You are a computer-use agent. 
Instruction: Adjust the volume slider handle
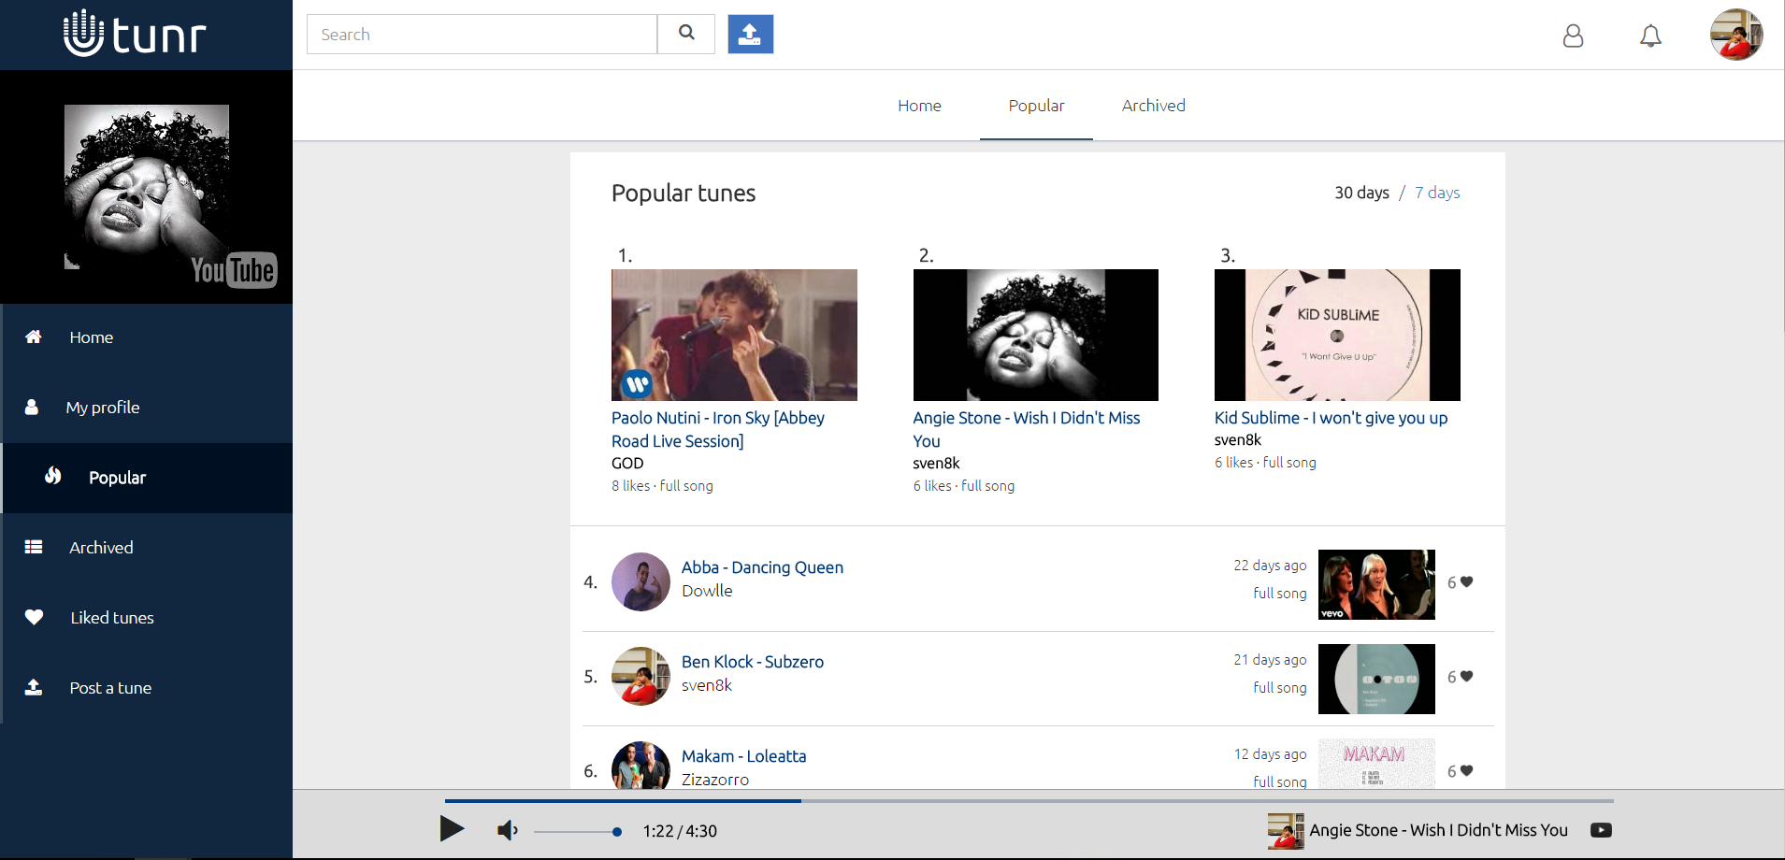[616, 831]
